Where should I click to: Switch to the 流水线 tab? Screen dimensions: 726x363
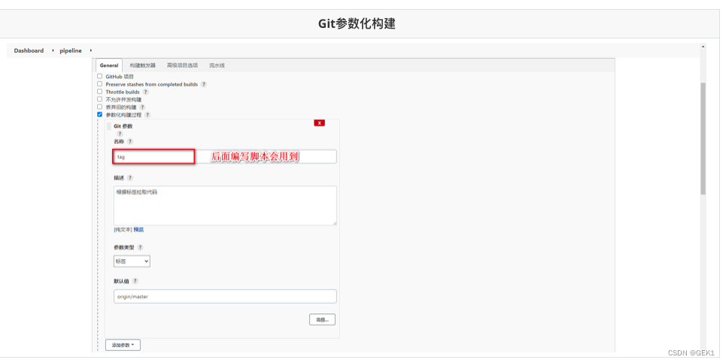coord(217,66)
